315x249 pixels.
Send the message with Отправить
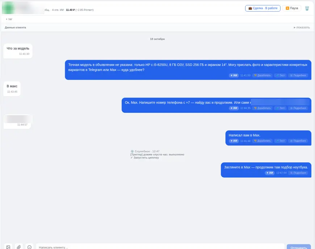299,248
